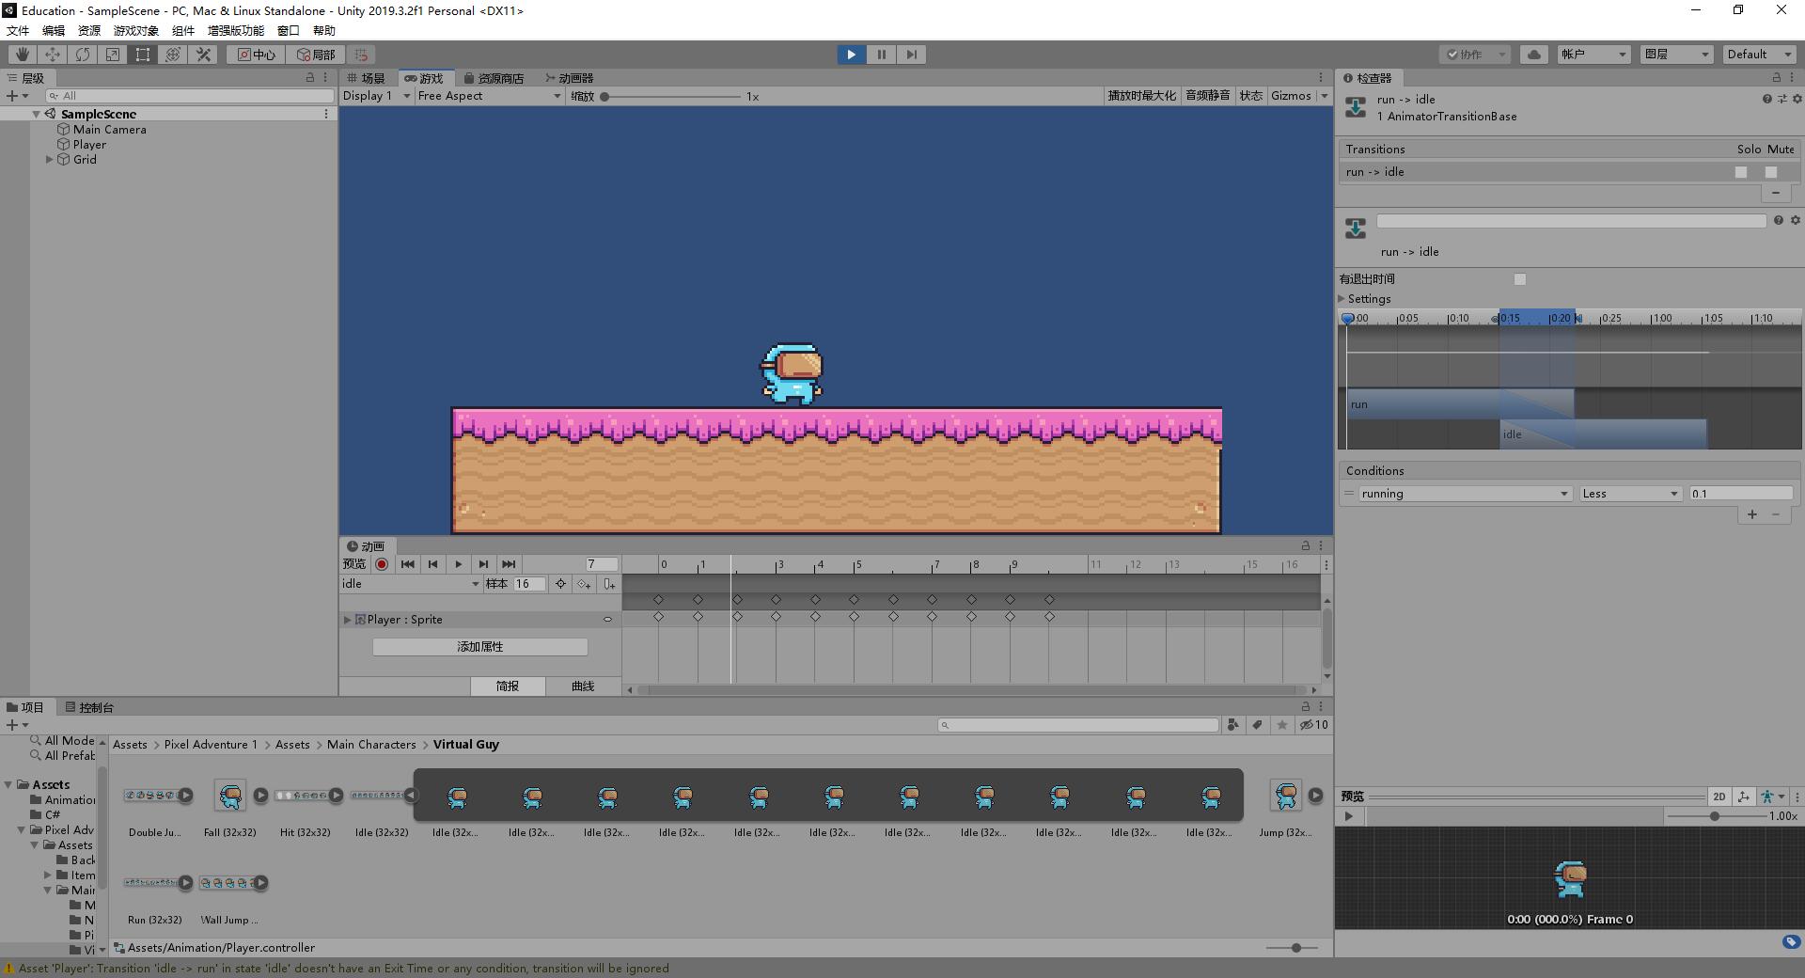This screenshot has width=1805, height=978.
Task: Expand Player : Sprite property row
Action: [347, 620]
